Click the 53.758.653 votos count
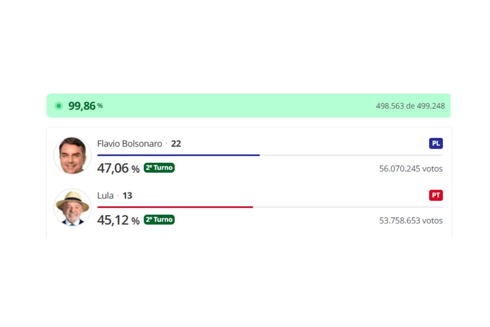Image resolution: width=490 pixels, height=327 pixels. click(411, 220)
